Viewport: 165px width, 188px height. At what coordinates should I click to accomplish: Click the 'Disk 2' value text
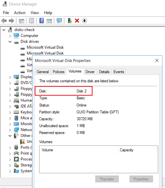click(81, 91)
